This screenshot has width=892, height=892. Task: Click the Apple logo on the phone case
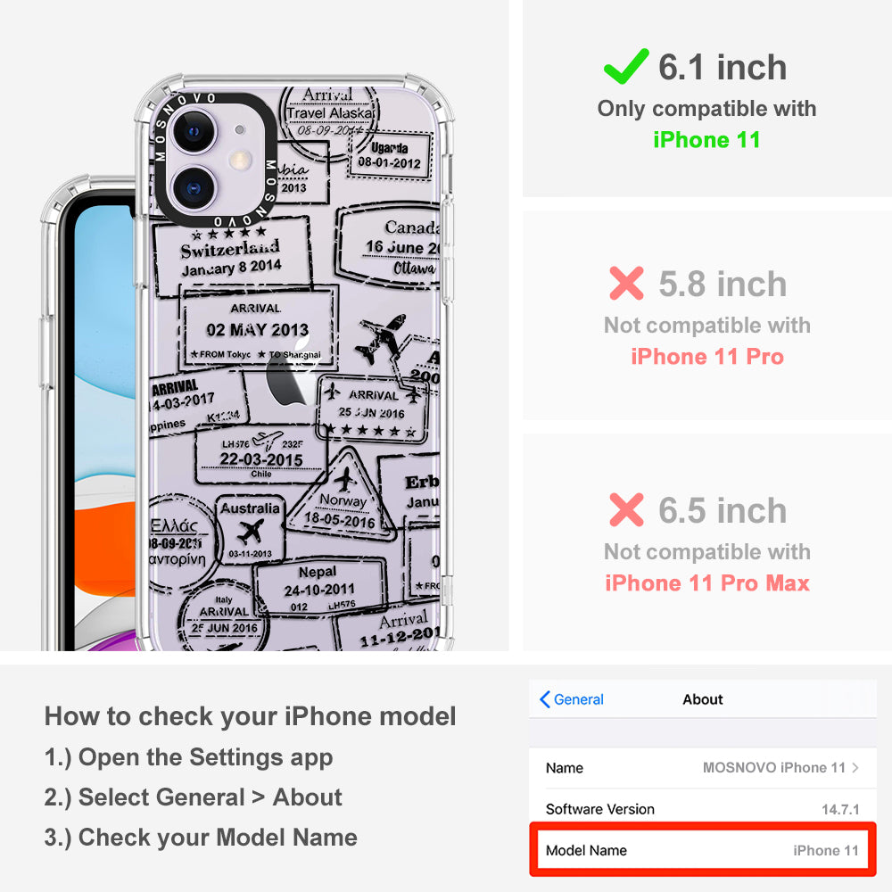289,373
